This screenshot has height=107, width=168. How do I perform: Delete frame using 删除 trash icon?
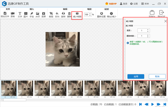click(x=69, y=13)
